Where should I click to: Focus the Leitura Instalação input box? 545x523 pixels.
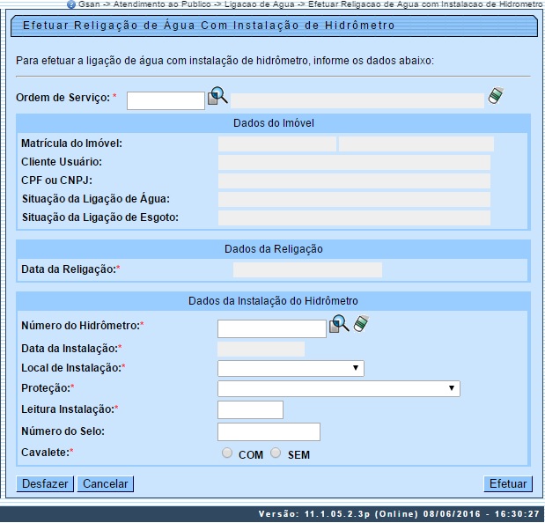click(250, 409)
